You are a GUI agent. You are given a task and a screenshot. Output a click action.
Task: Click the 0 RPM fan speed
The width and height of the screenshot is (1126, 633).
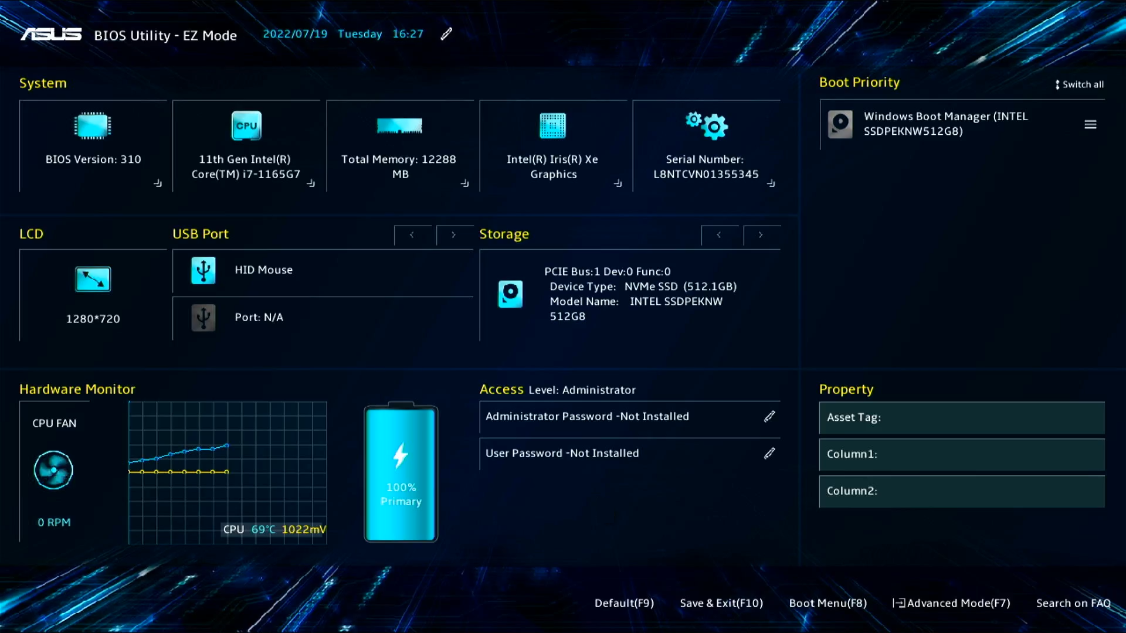click(54, 522)
